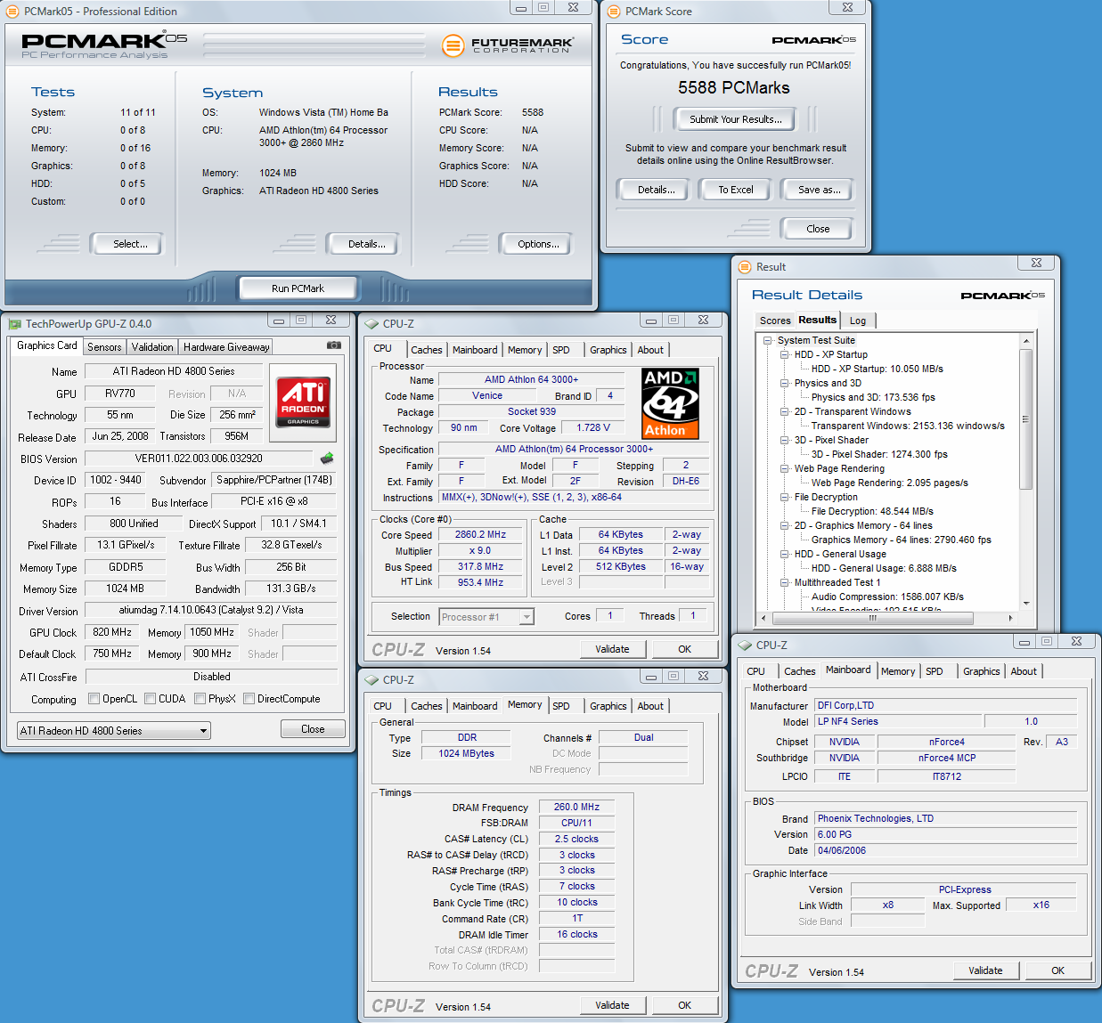The height and width of the screenshot is (1023, 1102).
Task: Toggle the DirectCompute checkbox in GPU-Z
Action: (x=249, y=699)
